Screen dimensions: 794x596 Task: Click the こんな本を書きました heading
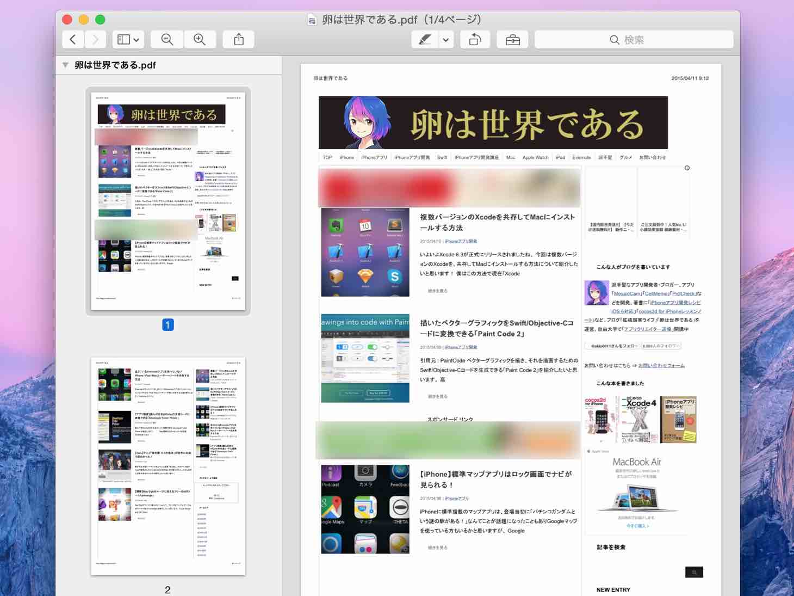pyautogui.click(x=620, y=383)
